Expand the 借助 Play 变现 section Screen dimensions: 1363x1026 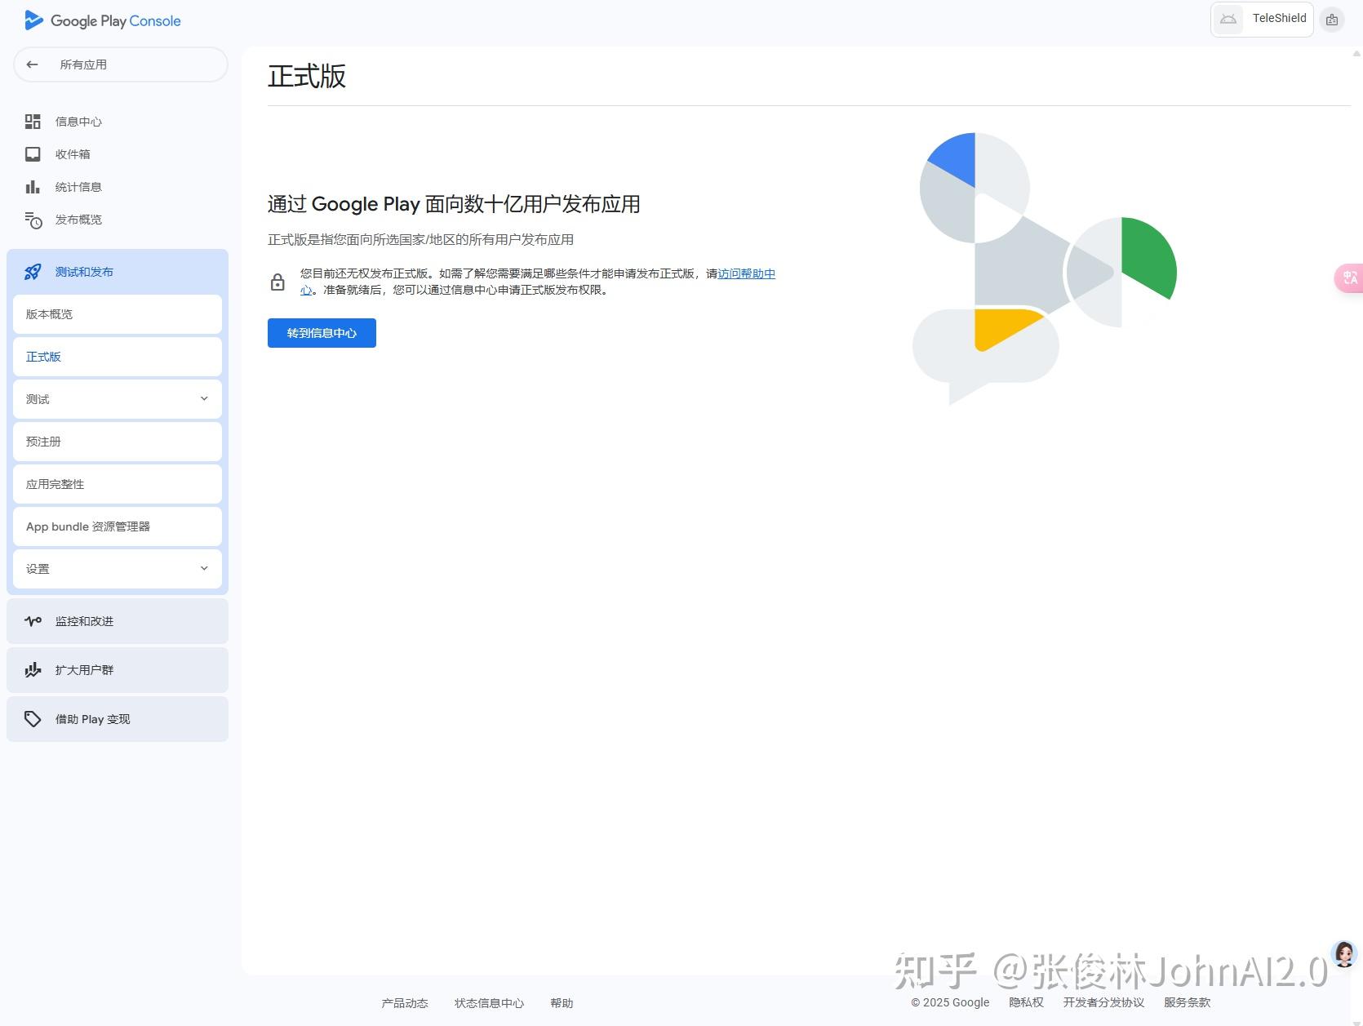point(118,719)
